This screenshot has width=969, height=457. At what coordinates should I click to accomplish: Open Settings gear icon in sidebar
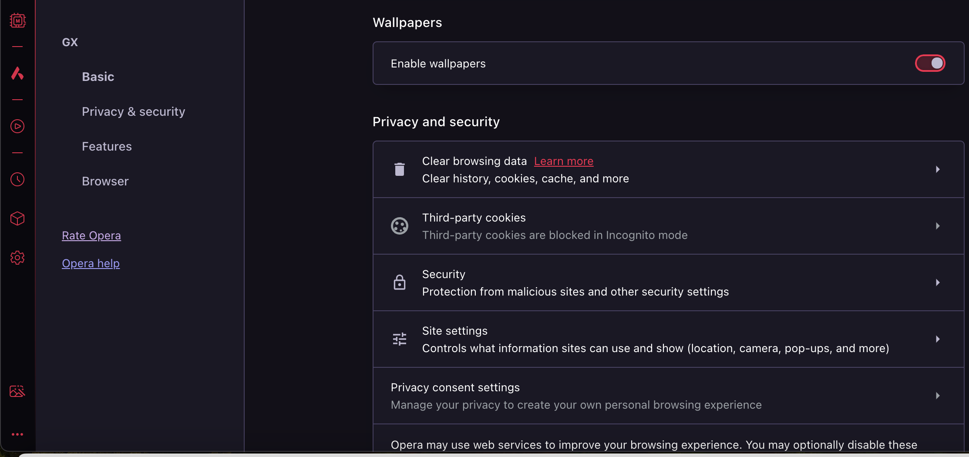tap(17, 258)
